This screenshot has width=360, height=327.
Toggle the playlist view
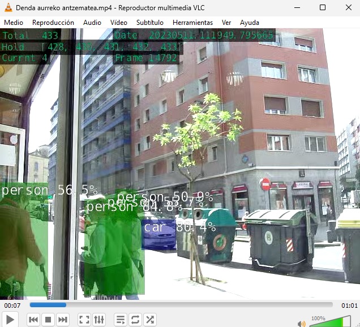[121, 320]
